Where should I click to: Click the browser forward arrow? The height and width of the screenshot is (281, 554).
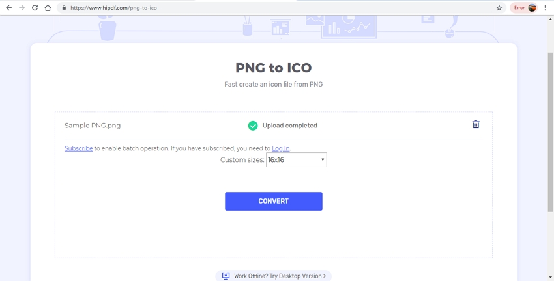point(22,8)
